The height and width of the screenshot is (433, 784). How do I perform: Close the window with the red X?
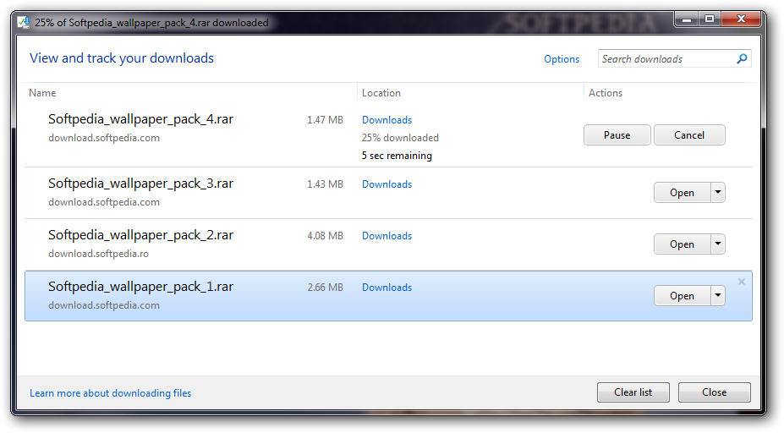coord(741,19)
